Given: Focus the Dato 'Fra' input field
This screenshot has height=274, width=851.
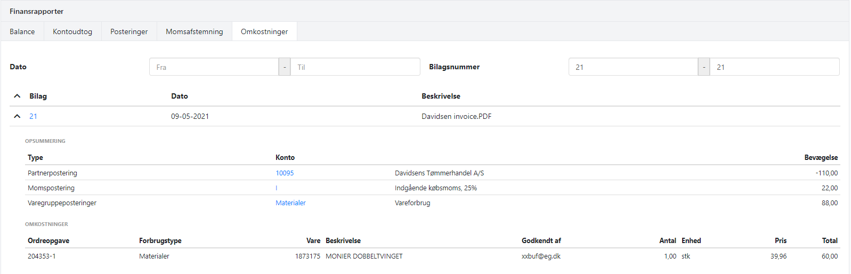Looking at the screenshot, I should click(x=214, y=67).
